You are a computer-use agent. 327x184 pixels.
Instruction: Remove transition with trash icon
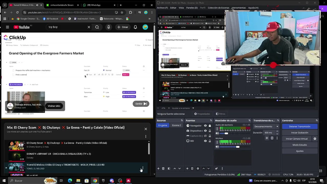272,138
